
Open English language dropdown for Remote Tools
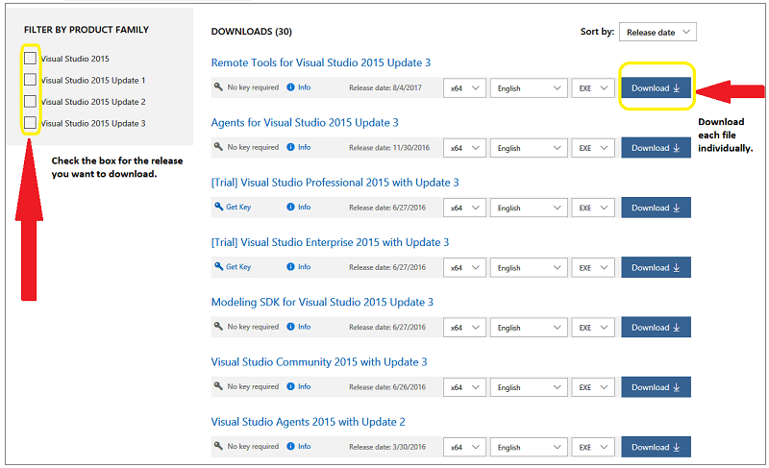click(x=529, y=88)
